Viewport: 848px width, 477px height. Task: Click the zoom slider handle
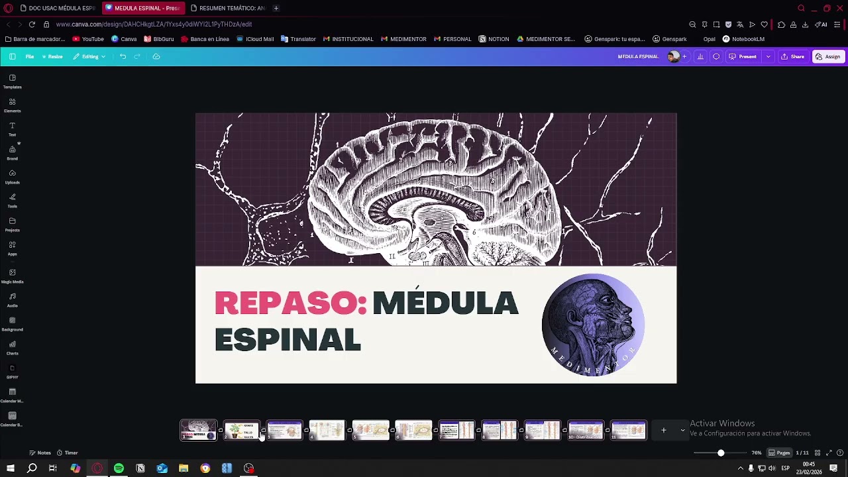tap(721, 453)
